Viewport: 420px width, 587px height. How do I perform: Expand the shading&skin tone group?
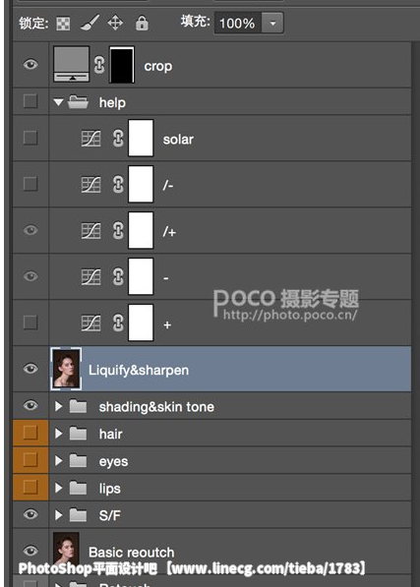pos(58,406)
